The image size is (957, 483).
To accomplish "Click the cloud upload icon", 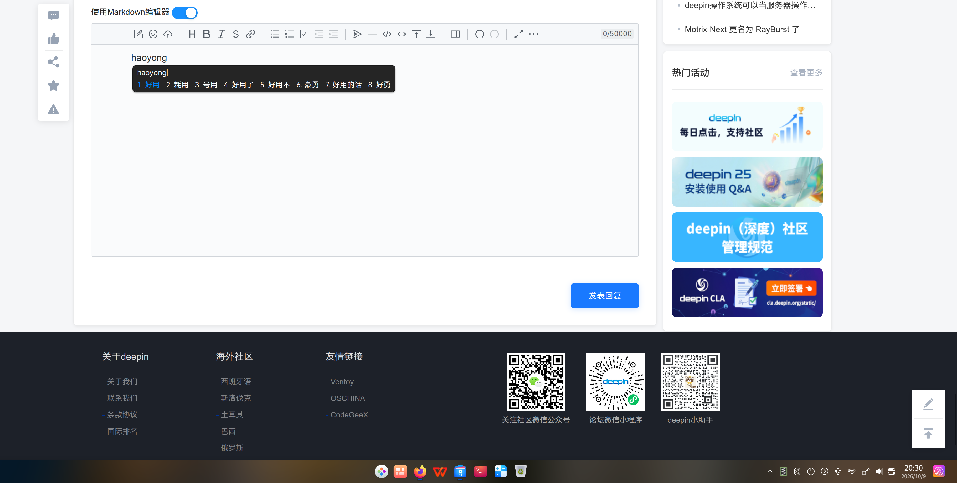I will 168,34.
